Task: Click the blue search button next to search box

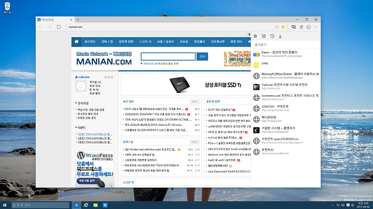Action: pos(202,56)
